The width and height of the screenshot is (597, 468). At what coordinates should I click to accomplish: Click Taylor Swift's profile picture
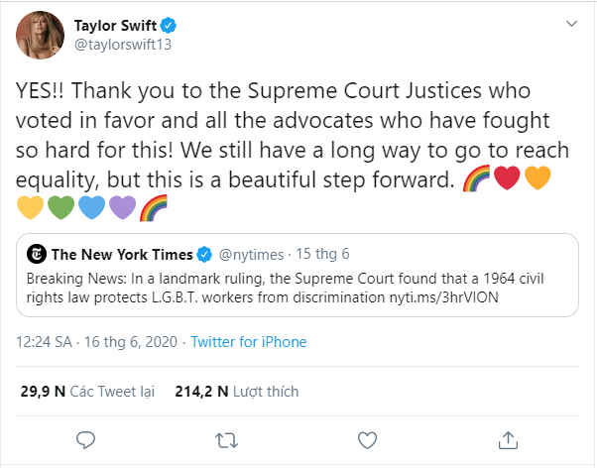(40, 39)
